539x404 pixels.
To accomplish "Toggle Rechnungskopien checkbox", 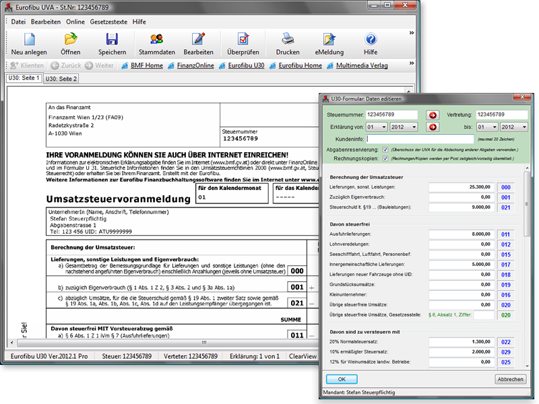I will (385, 159).
